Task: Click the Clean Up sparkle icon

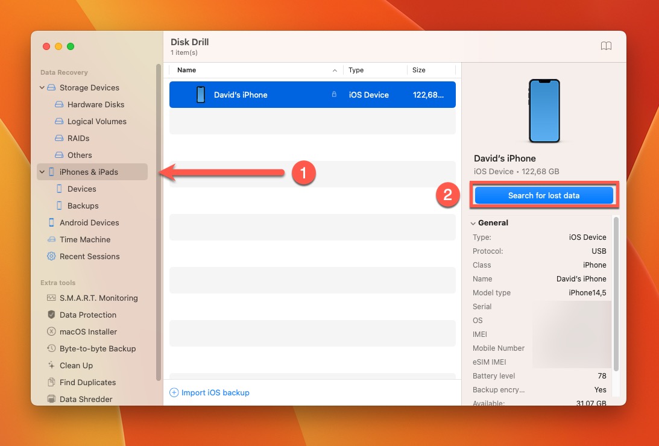Action: tap(51, 365)
